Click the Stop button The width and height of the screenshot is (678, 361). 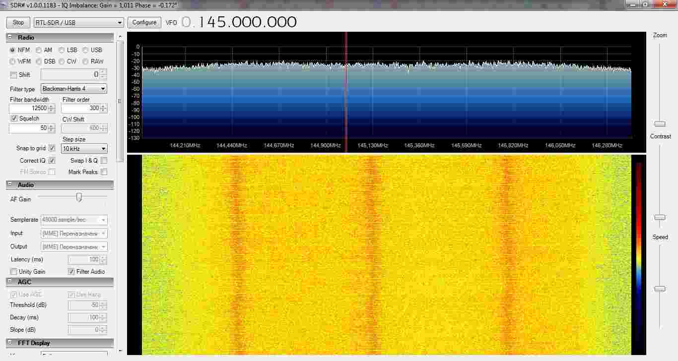pos(18,22)
